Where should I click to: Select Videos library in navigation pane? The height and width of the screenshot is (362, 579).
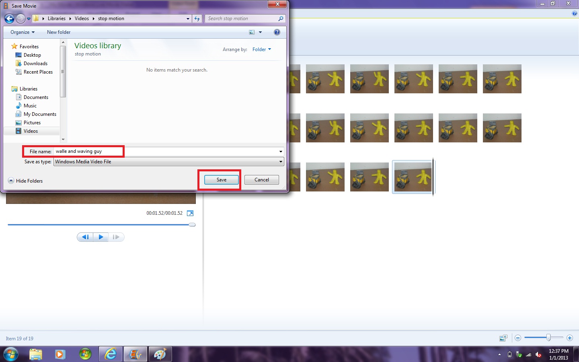pos(31,131)
